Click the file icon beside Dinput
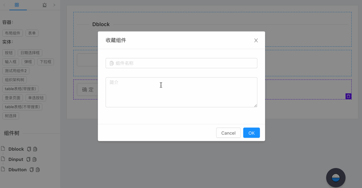 point(3,159)
